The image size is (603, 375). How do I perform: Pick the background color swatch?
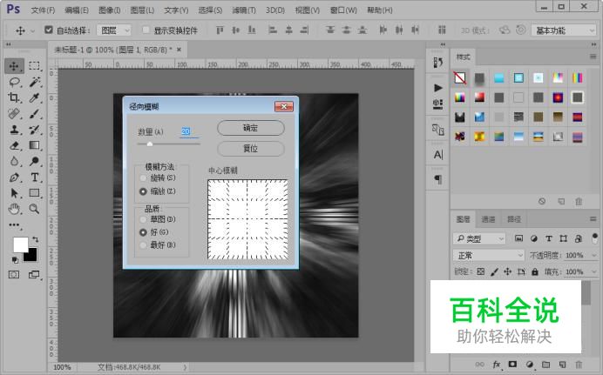31,257
